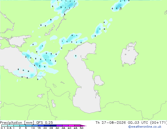Select the 25–30 mm navy legend swatch
This screenshot has width=167, height=129.
[53, 126]
